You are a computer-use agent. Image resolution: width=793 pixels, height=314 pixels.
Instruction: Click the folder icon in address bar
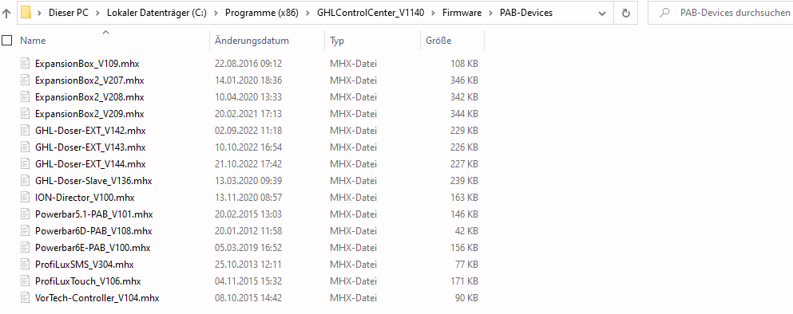pos(26,13)
